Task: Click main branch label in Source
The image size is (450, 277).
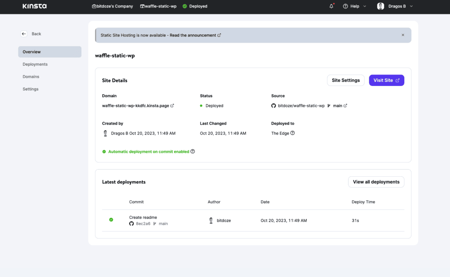Action: 337,106
